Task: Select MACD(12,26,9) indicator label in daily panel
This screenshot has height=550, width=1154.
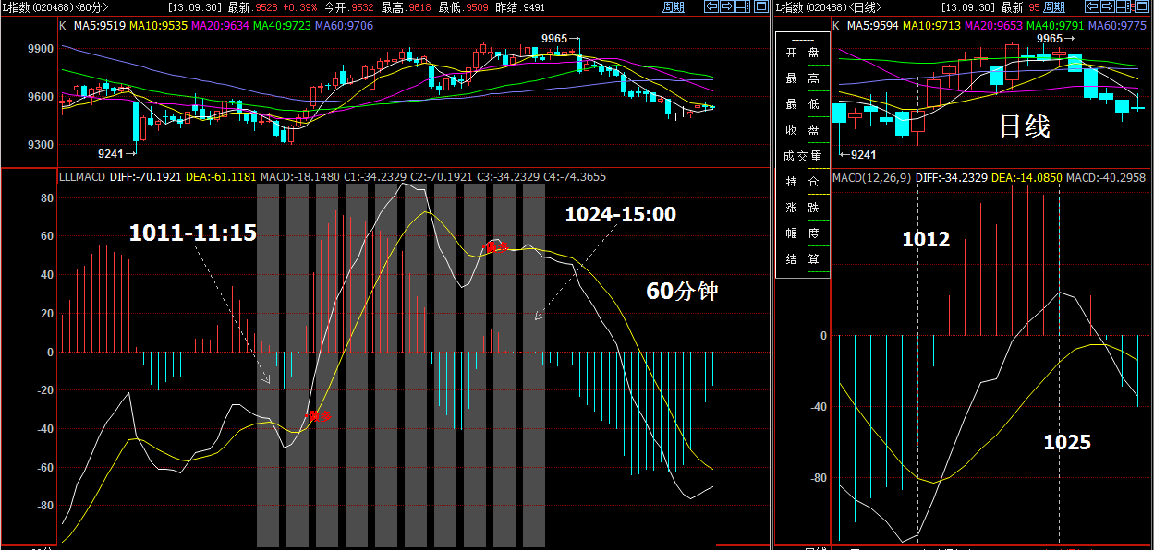Action: pos(871,177)
